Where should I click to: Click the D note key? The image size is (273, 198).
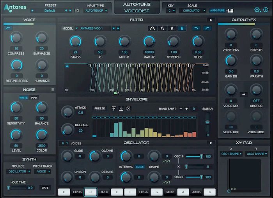pyautogui.click(x=90, y=192)
